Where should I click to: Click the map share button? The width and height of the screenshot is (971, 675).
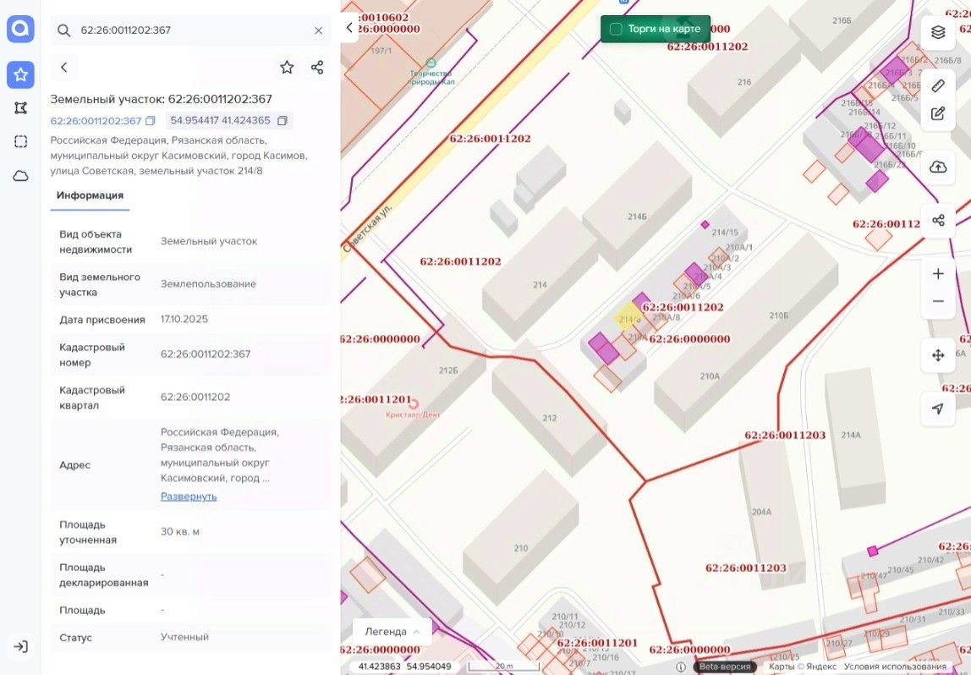point(937,221)
